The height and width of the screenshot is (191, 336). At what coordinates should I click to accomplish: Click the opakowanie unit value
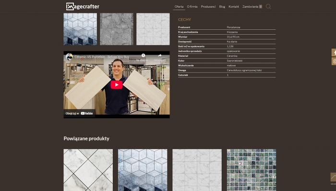[233, 51]
